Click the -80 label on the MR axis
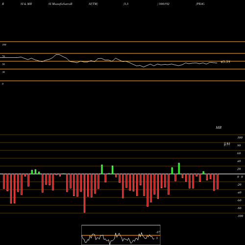Viewport: 245px width, 245px height. [239, 208]
